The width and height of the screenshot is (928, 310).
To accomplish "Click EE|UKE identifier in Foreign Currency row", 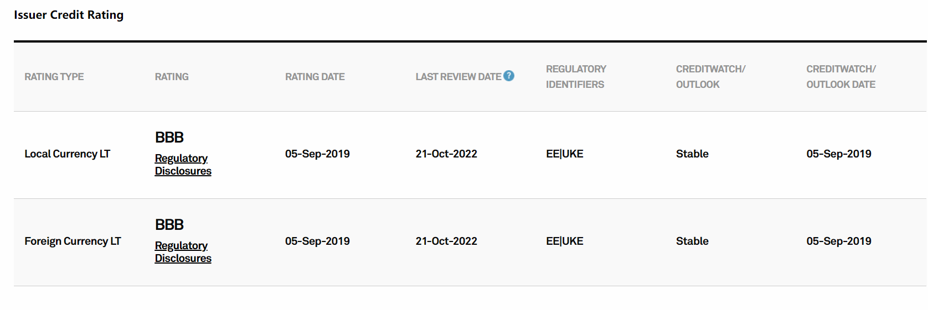I will pyautogui.click(x=565, y=241).
